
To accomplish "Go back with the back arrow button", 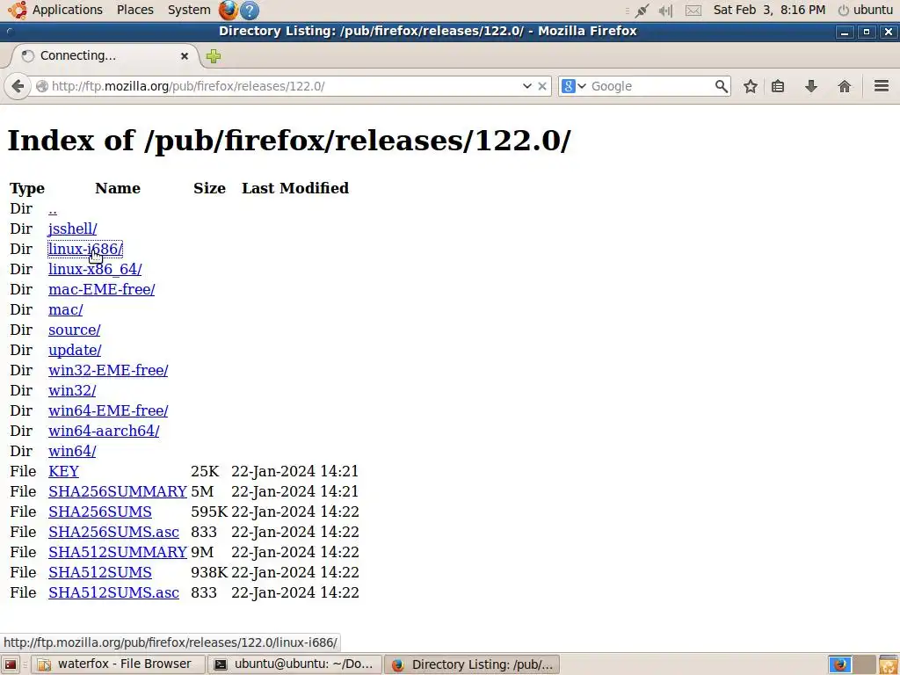I will point(18,86).
